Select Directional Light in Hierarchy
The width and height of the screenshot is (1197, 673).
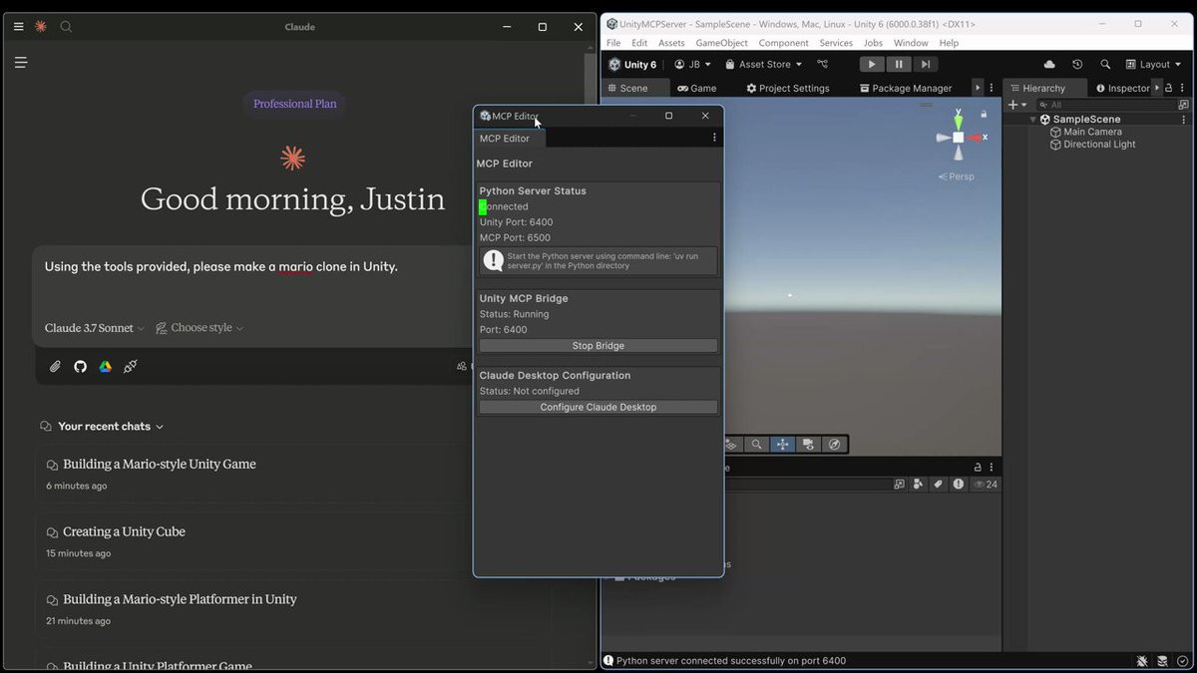[x=1092, y=145]
